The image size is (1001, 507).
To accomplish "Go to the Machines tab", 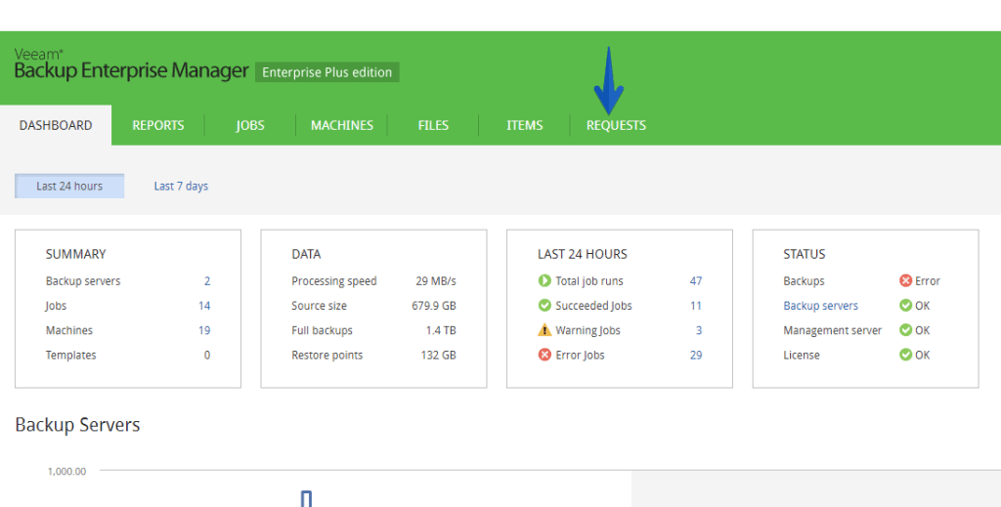I will 342,125.
